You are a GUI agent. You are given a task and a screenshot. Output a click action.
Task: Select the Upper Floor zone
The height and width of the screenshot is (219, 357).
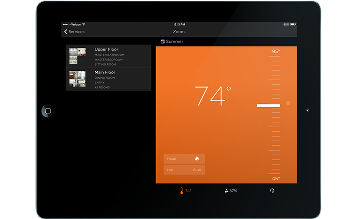click(x=108, y=56)
